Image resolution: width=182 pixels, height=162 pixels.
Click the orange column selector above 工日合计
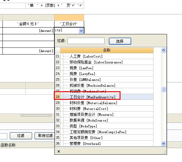[x=69, y=17]
